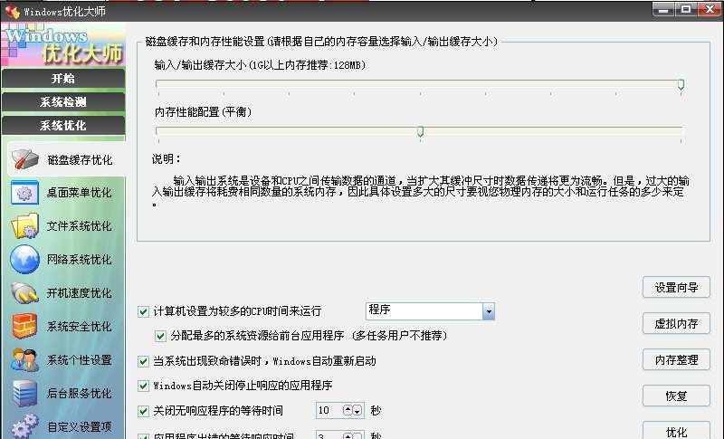Screen dimensions: 724x439
Task: Toggle 当系统出现致命错误时自动重新启动 checkbox
Action: point(143,361)
